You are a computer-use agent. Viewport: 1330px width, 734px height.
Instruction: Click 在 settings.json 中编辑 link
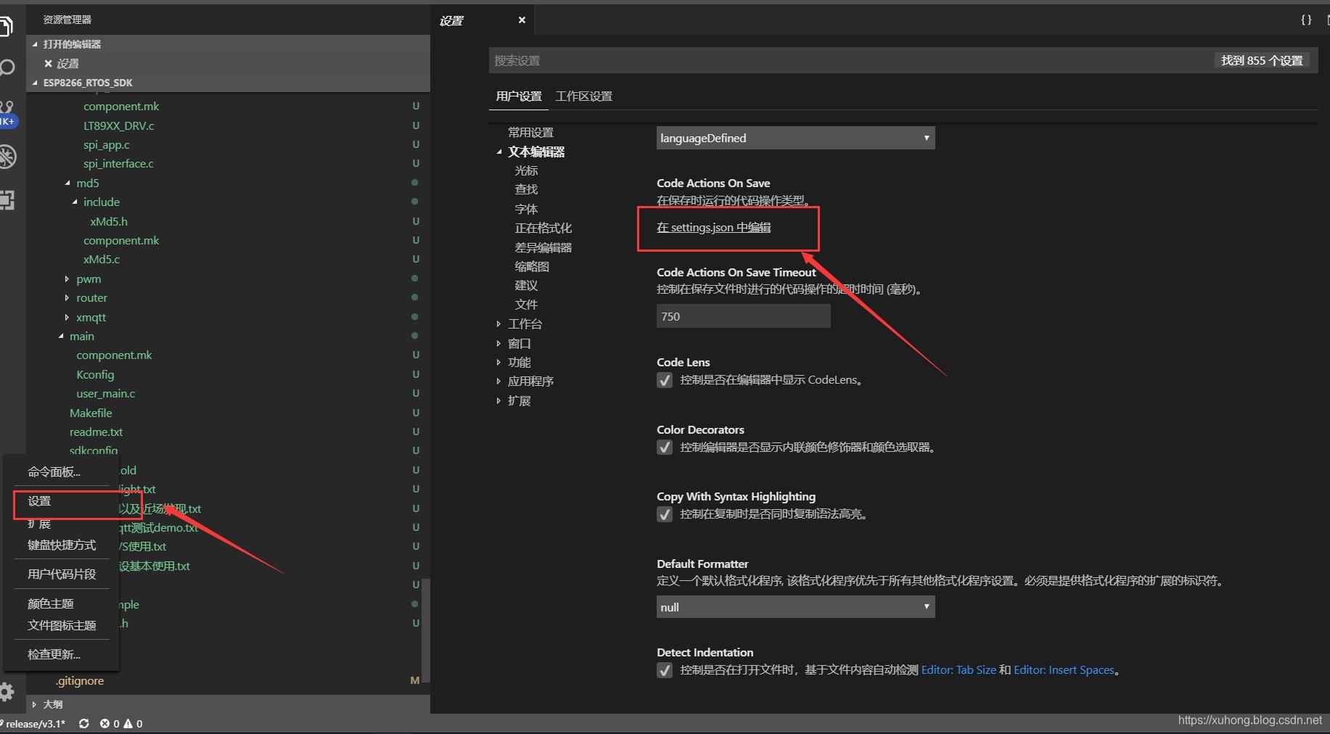[713, 228]
